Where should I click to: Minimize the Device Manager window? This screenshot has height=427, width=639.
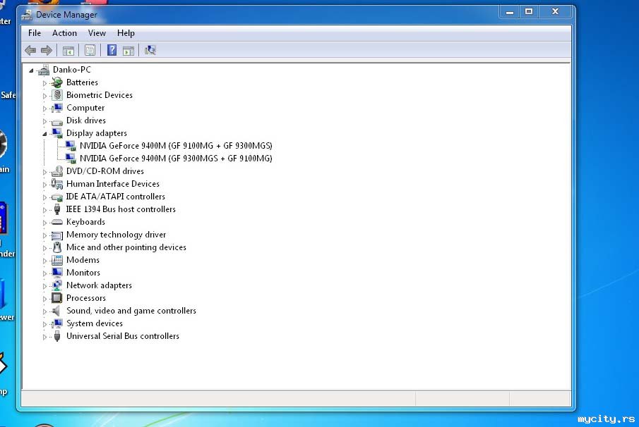coord(509,12)
